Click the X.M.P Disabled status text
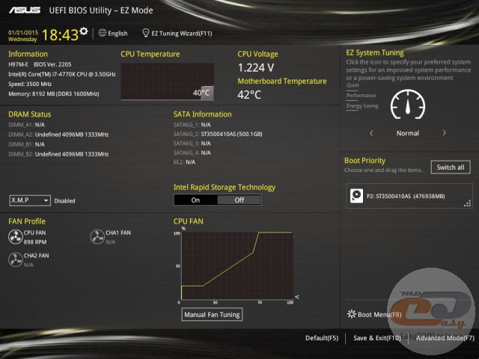This screenshot has width=479, height=359. pyautogui.click(x=65, y=200)
